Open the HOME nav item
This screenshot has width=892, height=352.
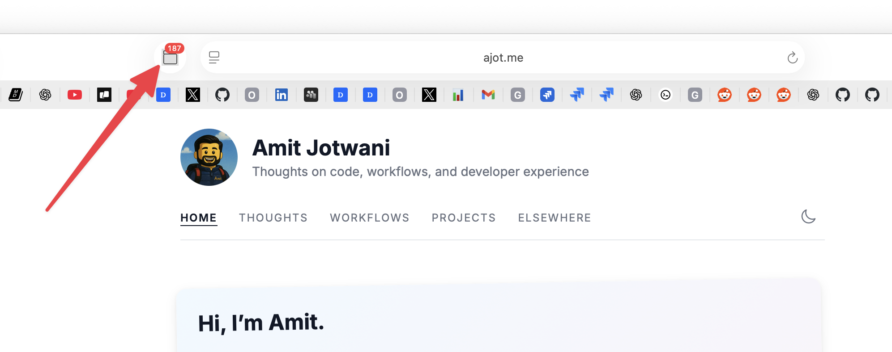click(198, 218)
